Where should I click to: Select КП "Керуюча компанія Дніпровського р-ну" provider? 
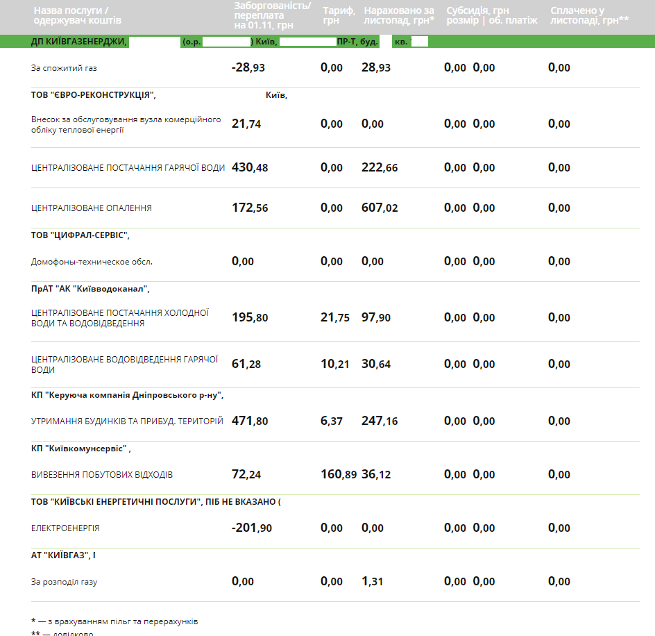point(127,395)
